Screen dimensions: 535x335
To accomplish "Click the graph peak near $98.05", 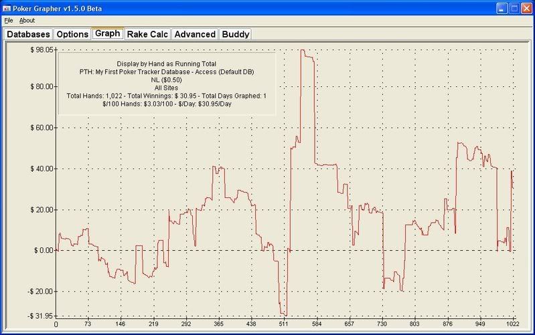I will pyautogui.click(x=303, y=50).
